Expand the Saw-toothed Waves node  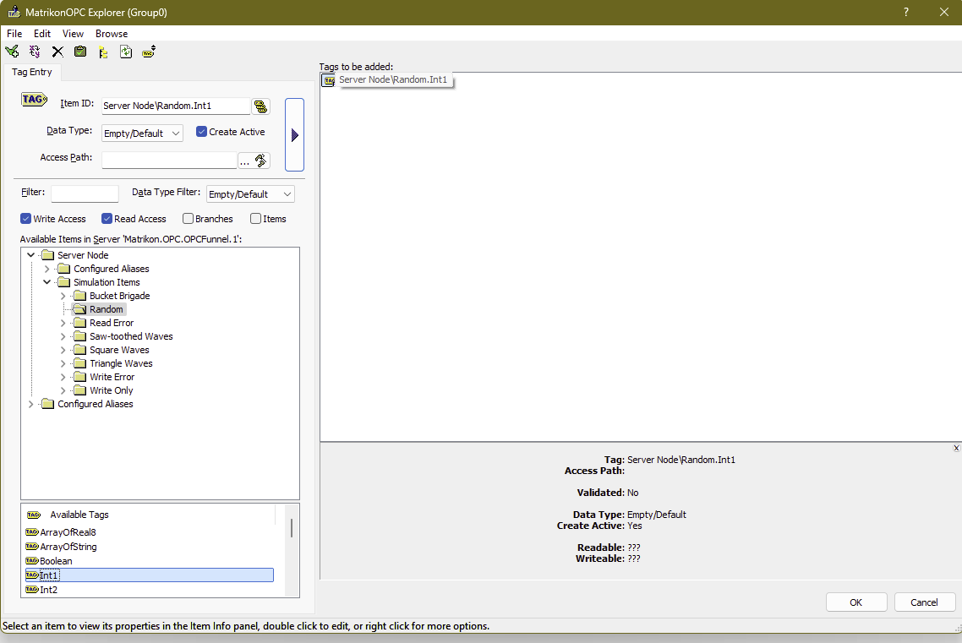pos(63,336)
